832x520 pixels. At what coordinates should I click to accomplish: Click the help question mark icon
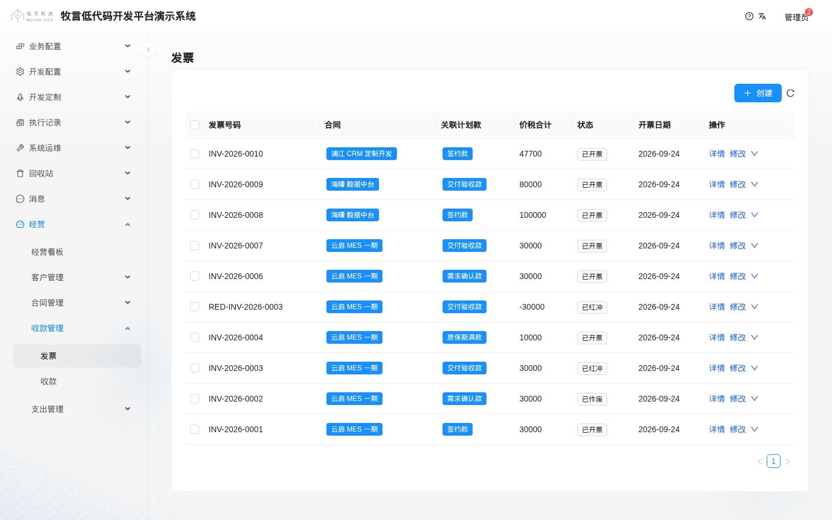(749, 16)
